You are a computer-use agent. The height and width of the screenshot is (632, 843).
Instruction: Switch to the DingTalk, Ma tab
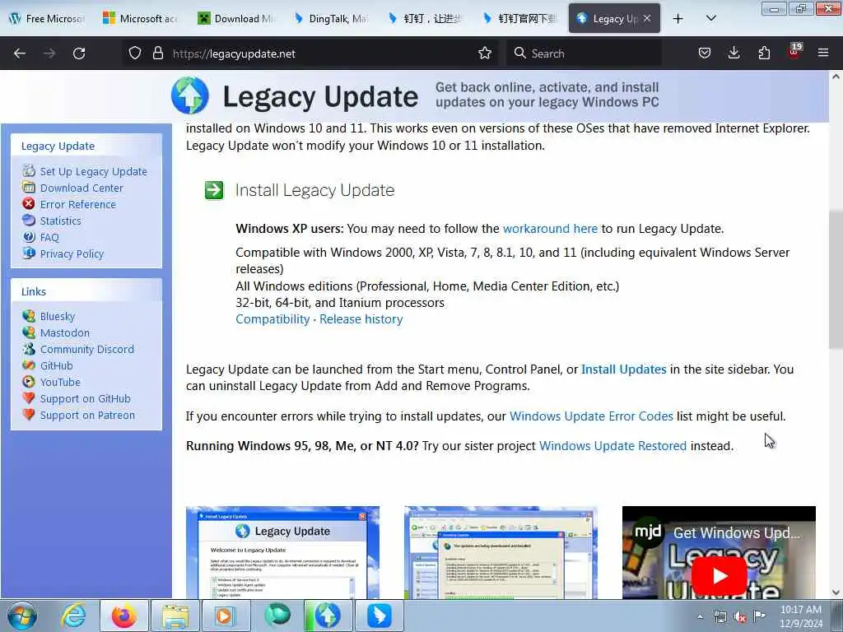point(330,19)
